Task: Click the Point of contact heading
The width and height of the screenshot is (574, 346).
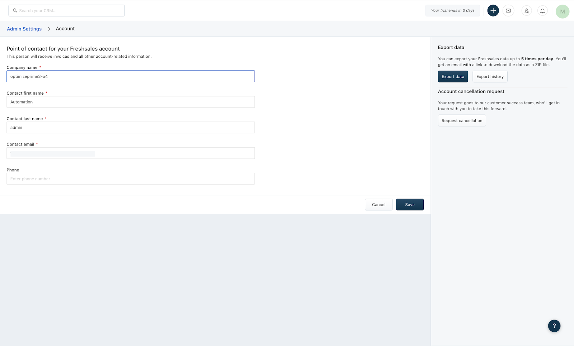Action: tap(63, 49)
